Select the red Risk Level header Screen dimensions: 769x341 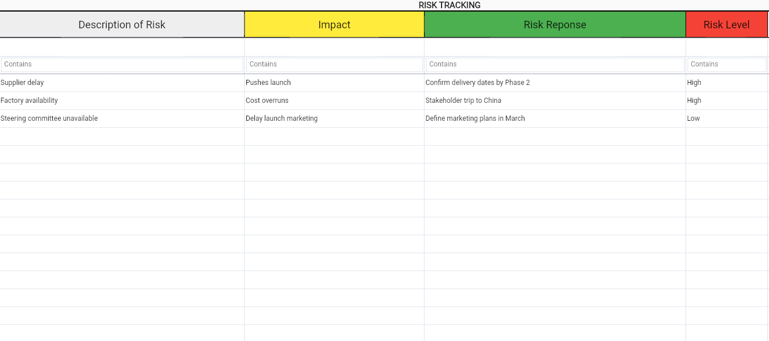click(726, 25)
